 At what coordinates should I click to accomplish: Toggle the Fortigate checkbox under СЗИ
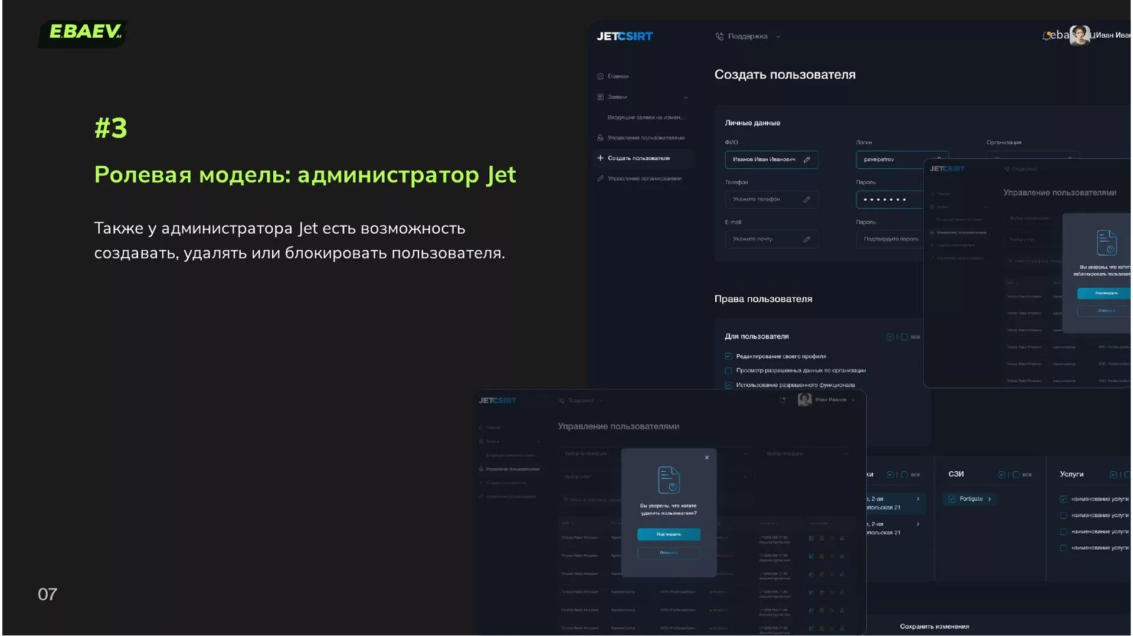(951, 499)
